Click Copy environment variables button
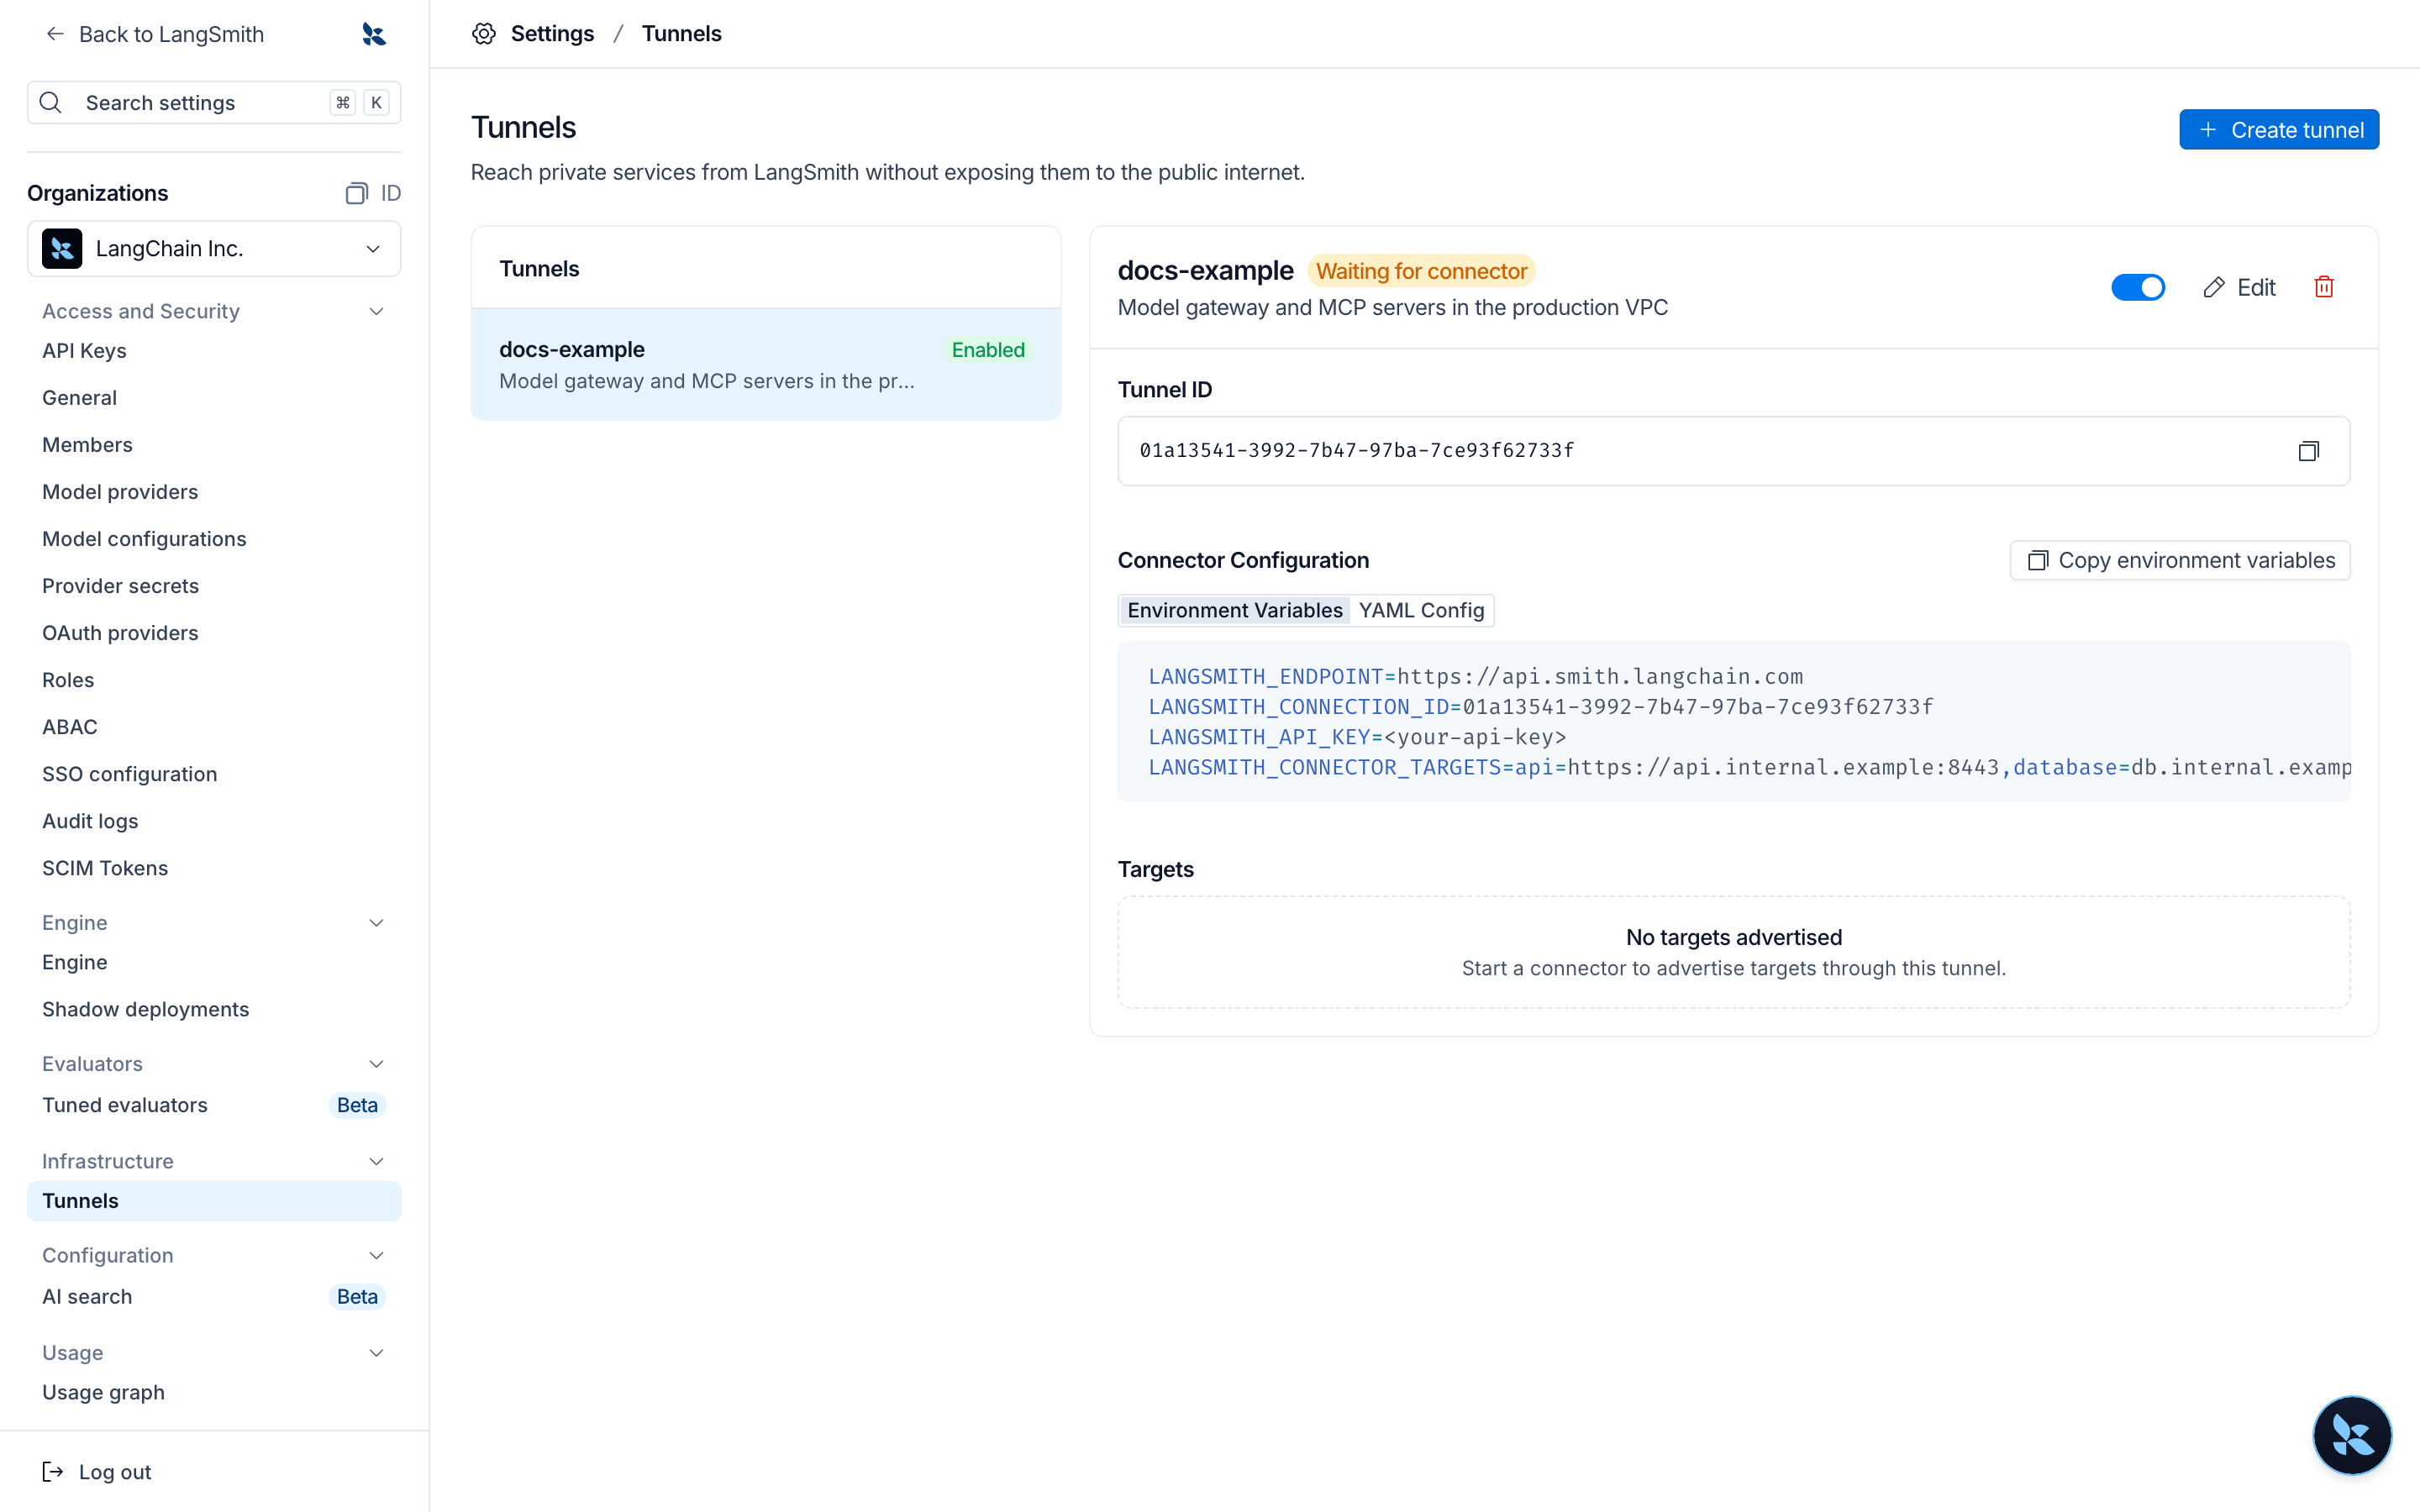The width and height of the screenshot is (2420, 1512). [x=2180, y=560]
